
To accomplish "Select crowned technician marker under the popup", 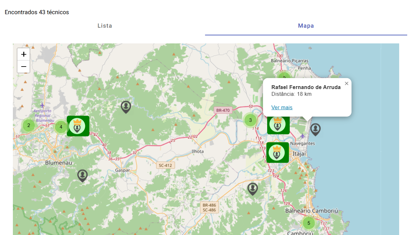I will pos(278,125).
